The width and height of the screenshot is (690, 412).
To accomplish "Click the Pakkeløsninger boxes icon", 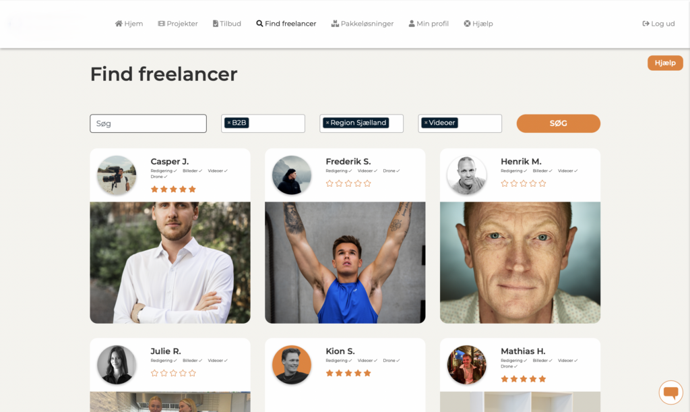I will tap(335, 24).
